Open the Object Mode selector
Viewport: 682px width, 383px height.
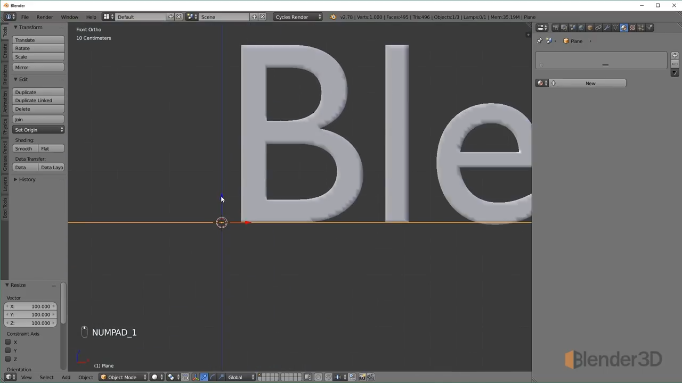click(123, 377)
